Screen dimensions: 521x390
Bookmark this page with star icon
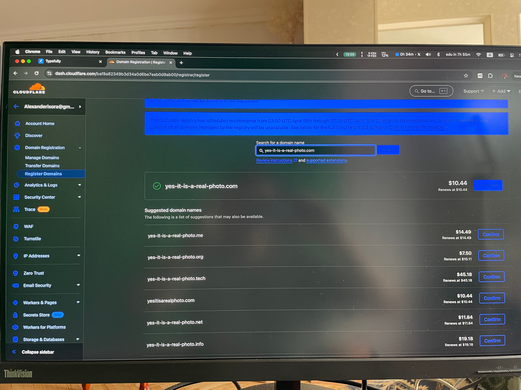[466, 75]
